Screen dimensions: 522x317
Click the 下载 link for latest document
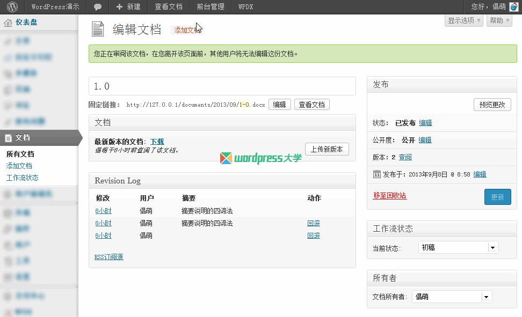tap(157, 142)
